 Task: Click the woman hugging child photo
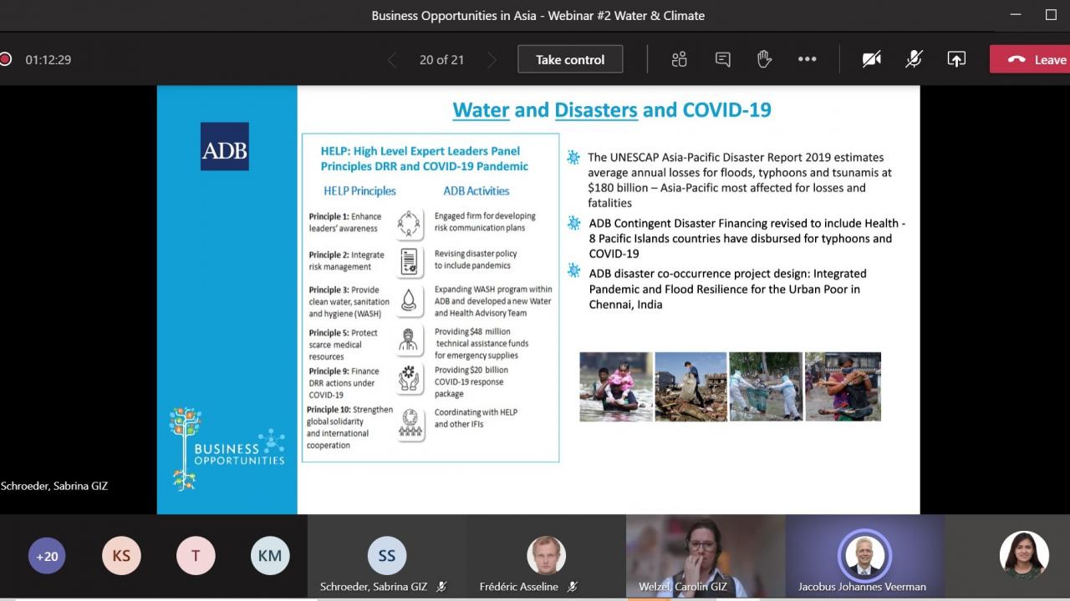843,386
